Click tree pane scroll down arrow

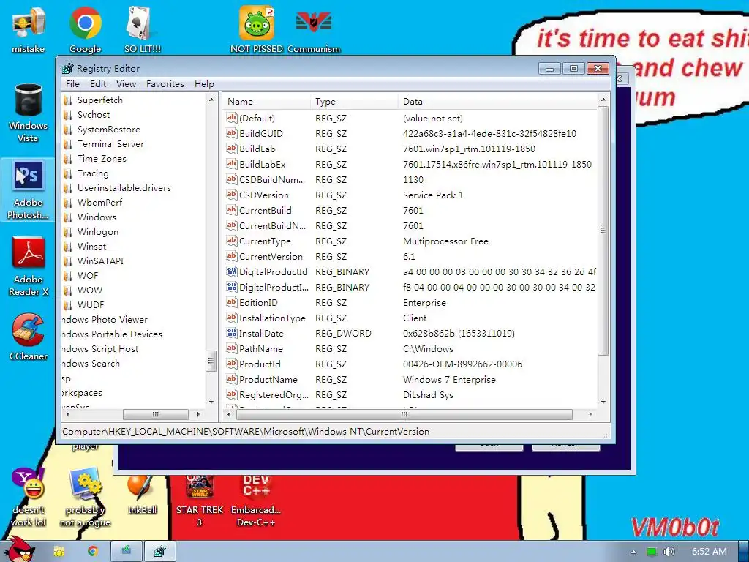coord(211,402)
